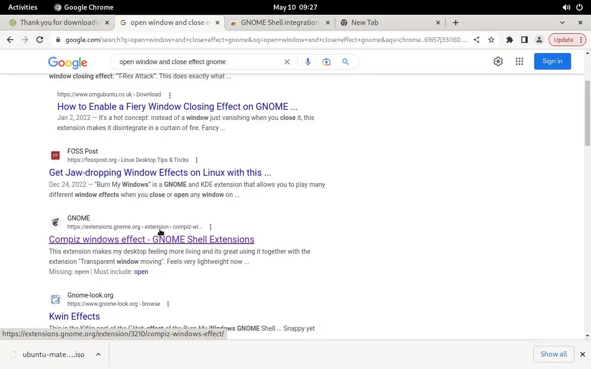The image size is (591, 369).
Task: Click the Gnome-look.org favicon
Action: 55,299
